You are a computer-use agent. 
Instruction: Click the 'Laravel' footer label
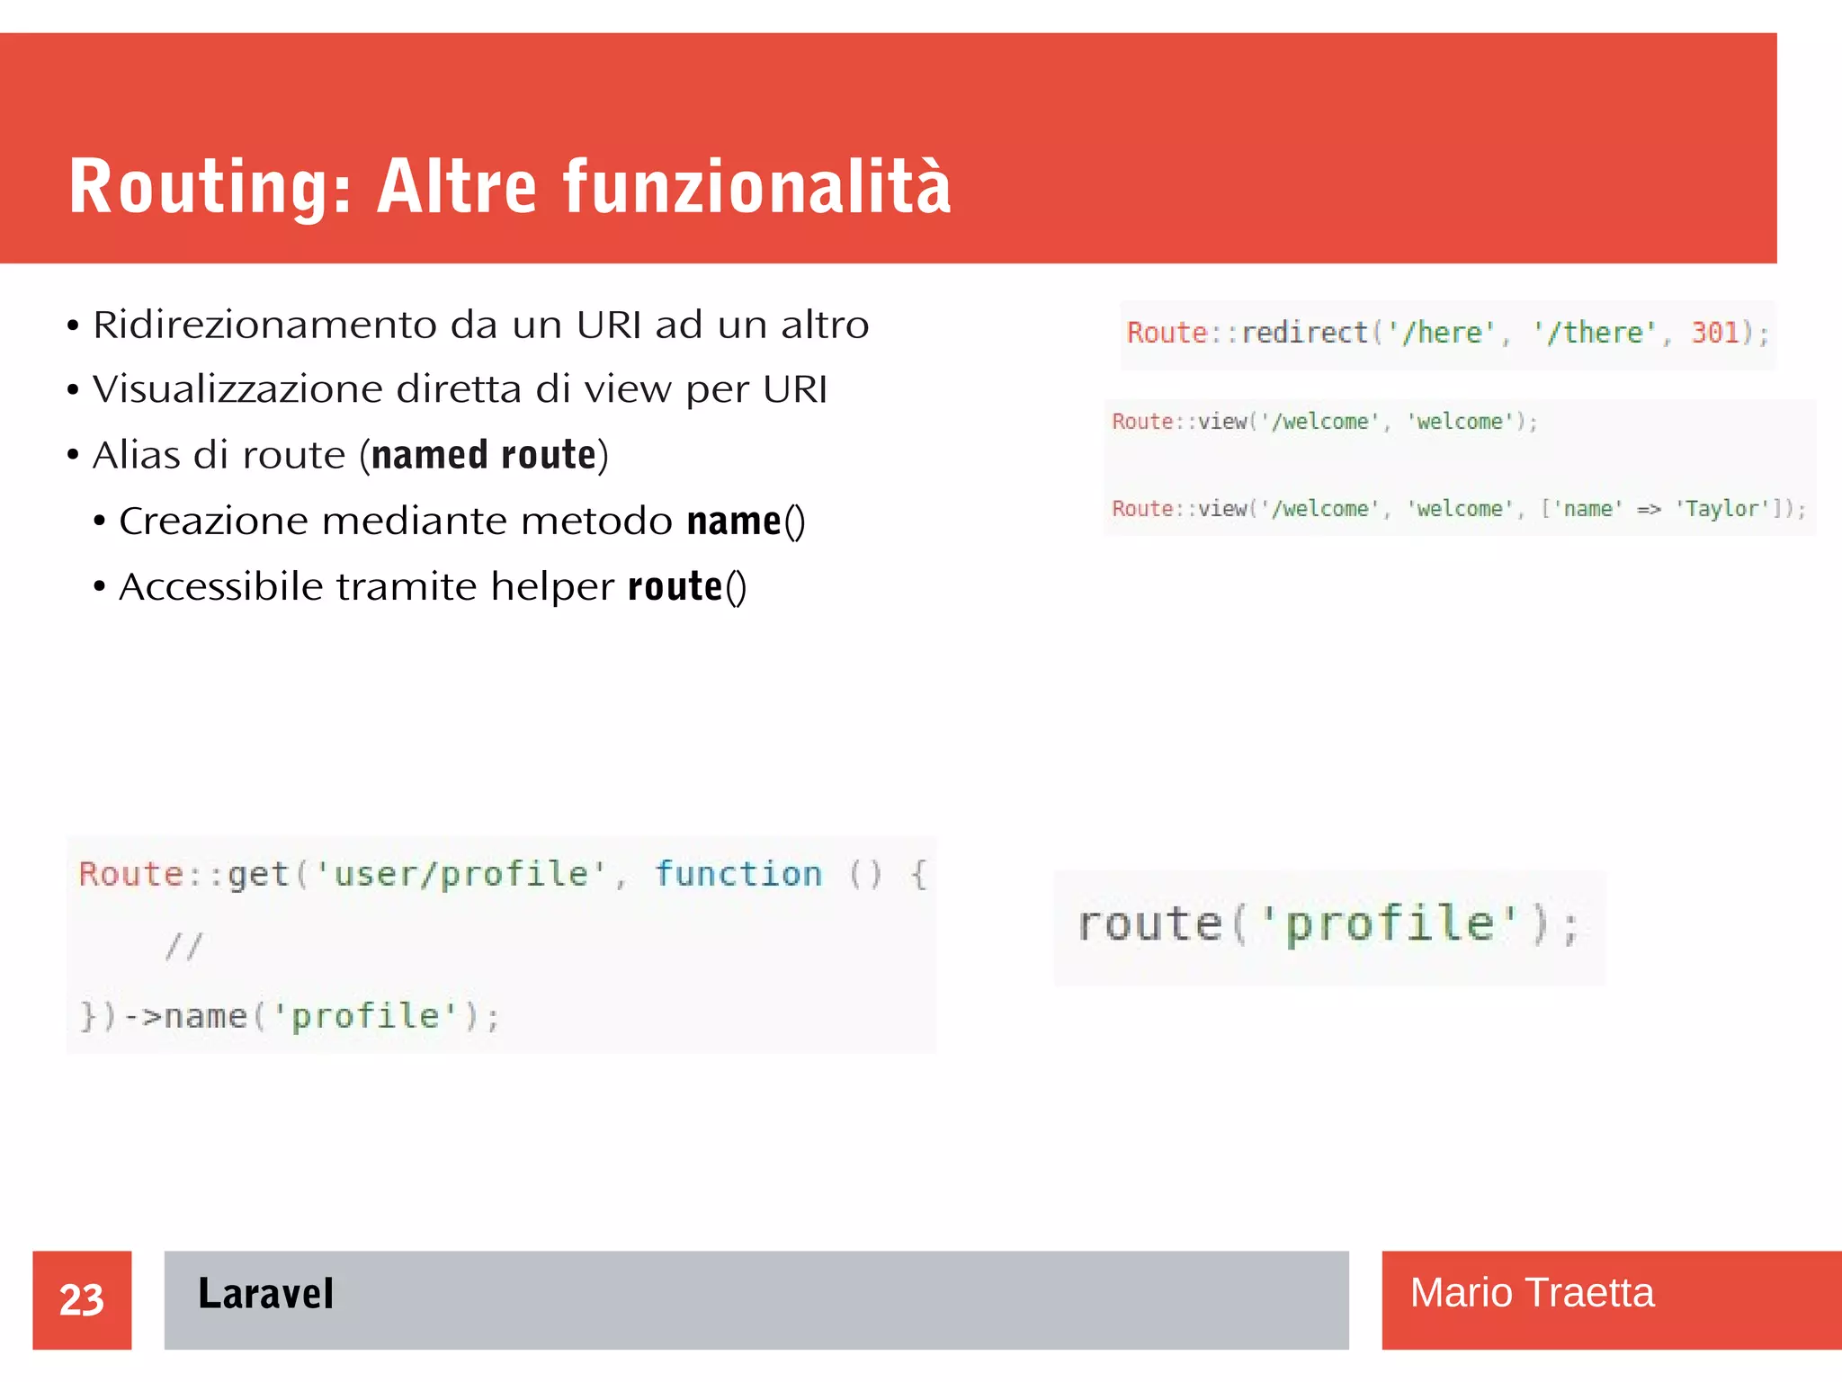click(265, 1295)
